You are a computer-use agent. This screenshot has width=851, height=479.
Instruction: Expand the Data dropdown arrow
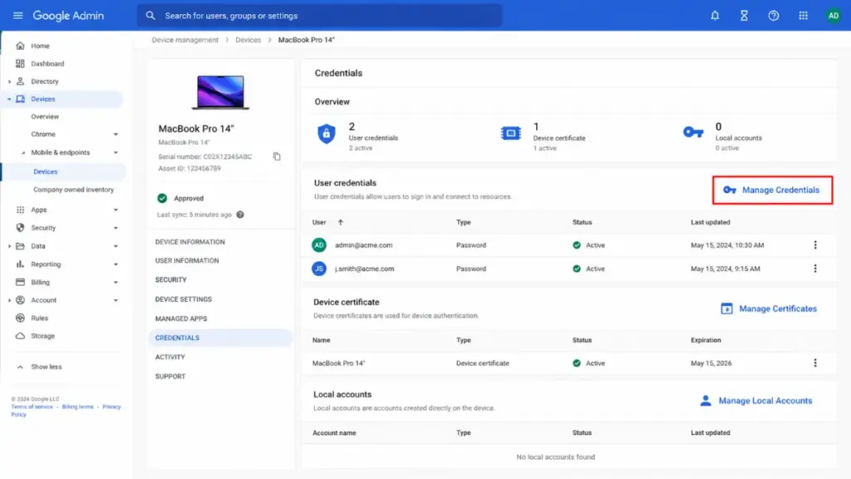(116, 246)
